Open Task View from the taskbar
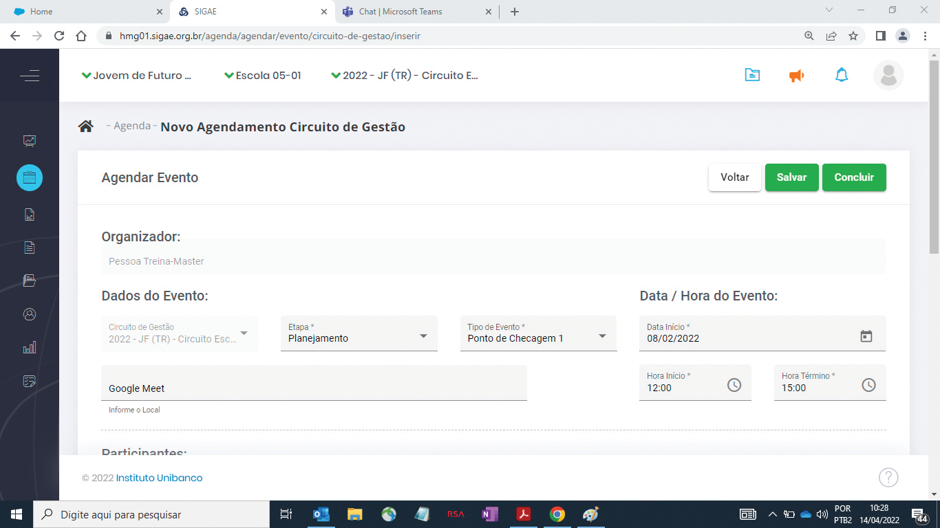 (x=286, y=514)
